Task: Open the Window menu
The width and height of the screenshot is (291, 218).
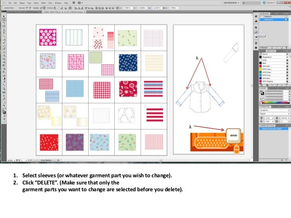Action: 58,3
